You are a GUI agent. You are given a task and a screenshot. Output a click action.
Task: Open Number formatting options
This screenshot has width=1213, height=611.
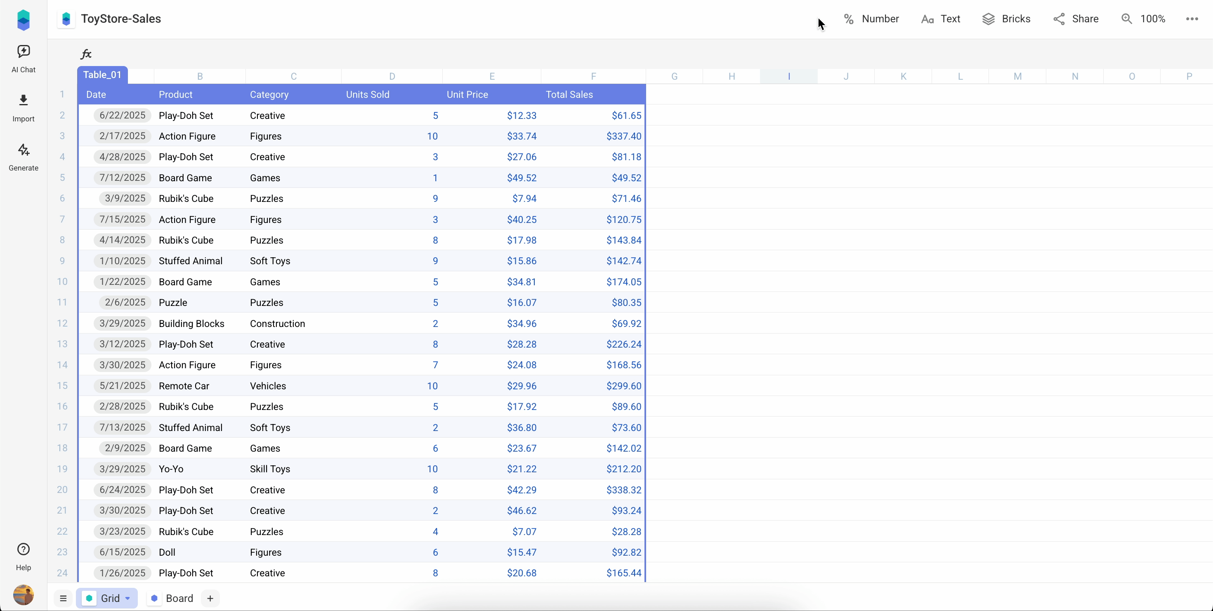(872, 19)
